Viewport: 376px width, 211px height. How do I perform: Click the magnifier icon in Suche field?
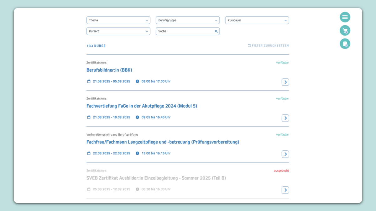tap(216, 31)
